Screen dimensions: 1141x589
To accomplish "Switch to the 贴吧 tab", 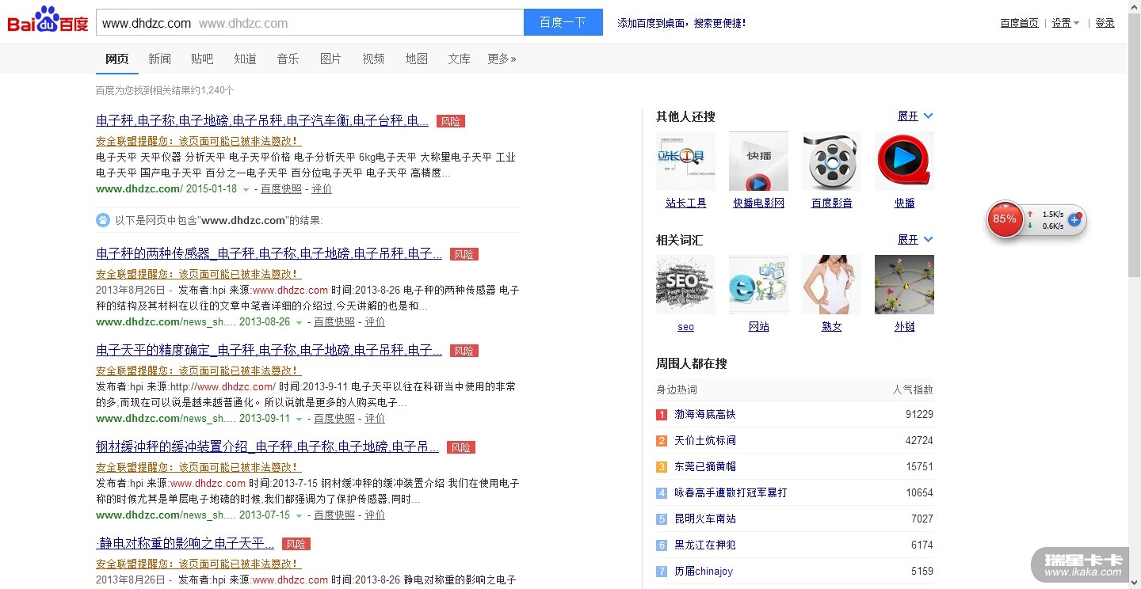I will click(x=202, y=59).
